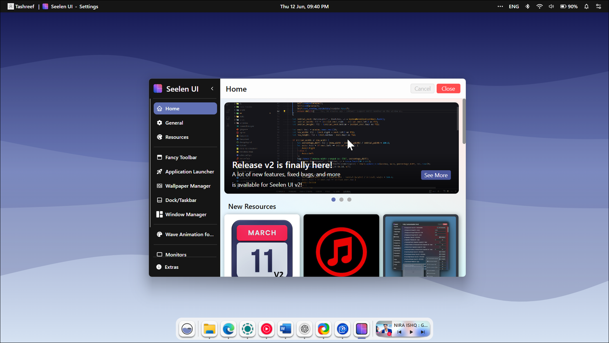Switch to the Home section
Viewport: 609px width, 343px height.
point(172,108)
